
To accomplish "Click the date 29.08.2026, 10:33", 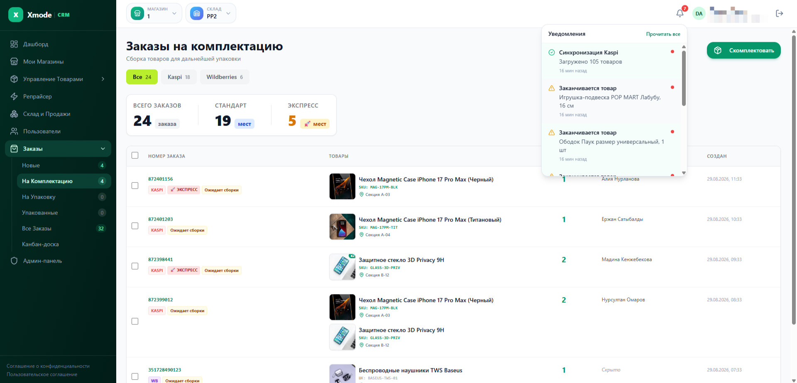I will [724, 219].
